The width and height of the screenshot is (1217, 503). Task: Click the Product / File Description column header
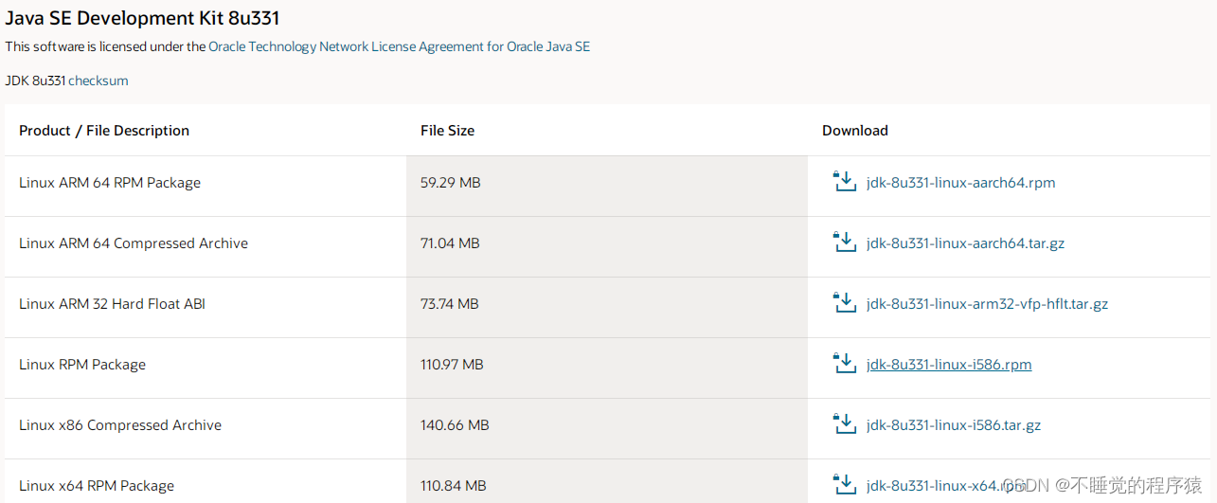tap(104, 131)
